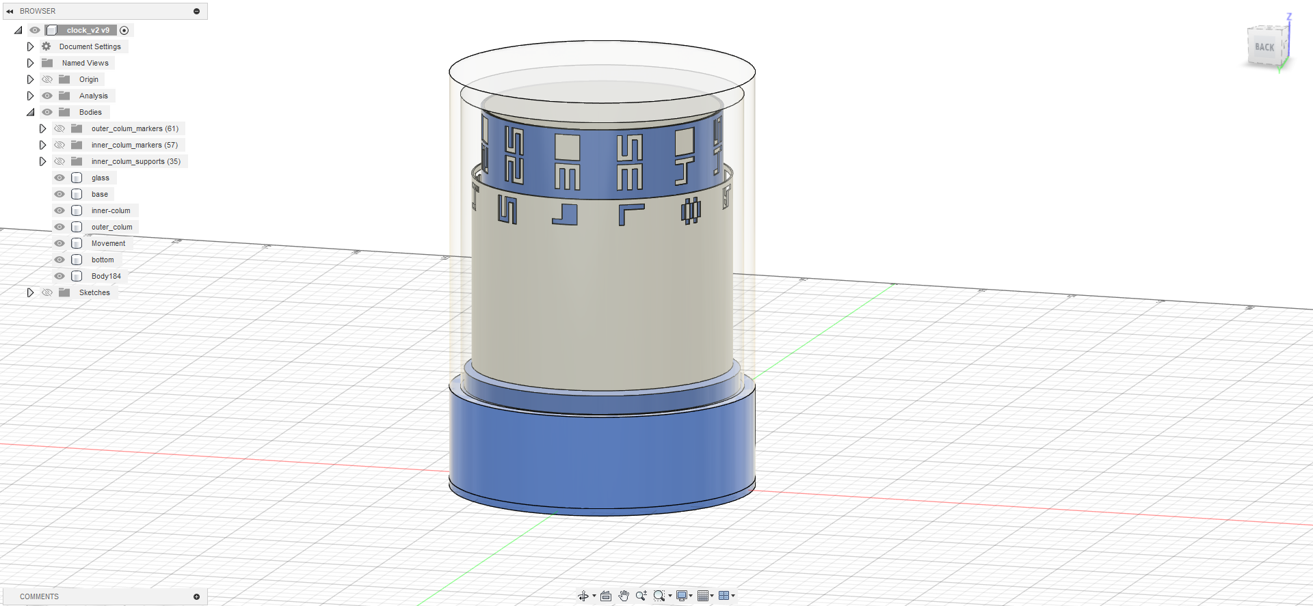Viewport: 1313px width, 606px height.
Task: Select the base body label
Action: [100, 194]
